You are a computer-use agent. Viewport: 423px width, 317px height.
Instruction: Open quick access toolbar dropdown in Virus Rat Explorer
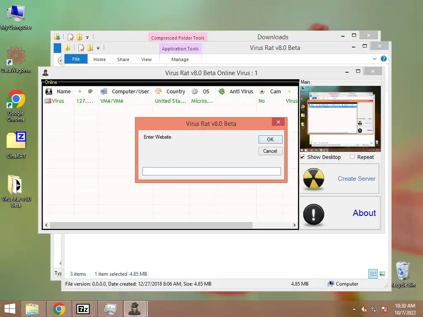point(98,48)
